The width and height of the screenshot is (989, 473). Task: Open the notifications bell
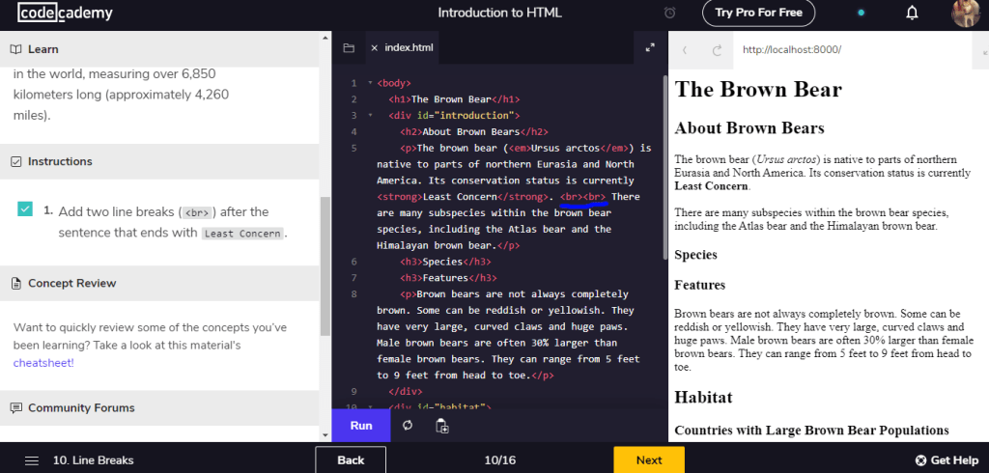pos(912,14)
